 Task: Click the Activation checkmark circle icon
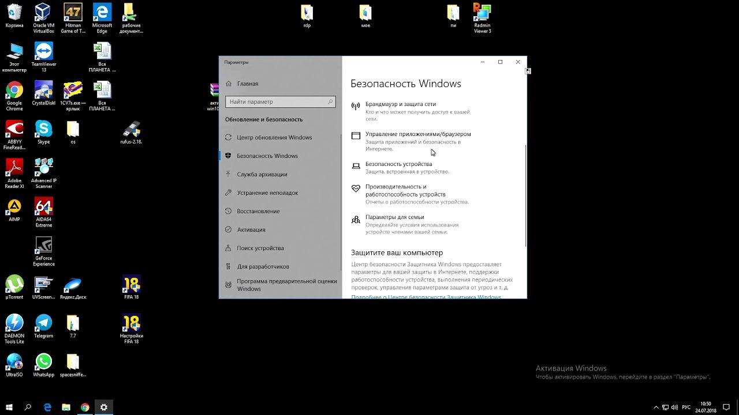pos(229,229)
